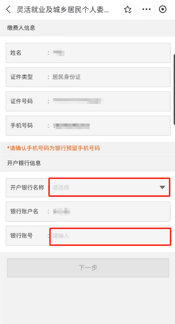Close mini program via circle target icon
The width and height of the screenshot is (175, 324).
163,10
